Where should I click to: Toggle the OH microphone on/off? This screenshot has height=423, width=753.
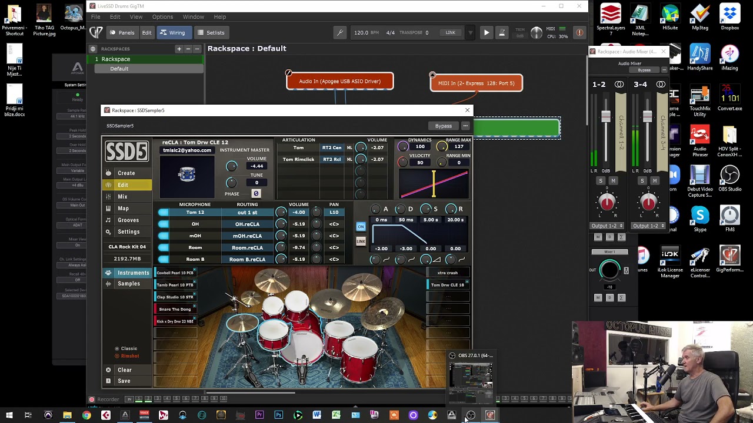(x=164, y=224)
